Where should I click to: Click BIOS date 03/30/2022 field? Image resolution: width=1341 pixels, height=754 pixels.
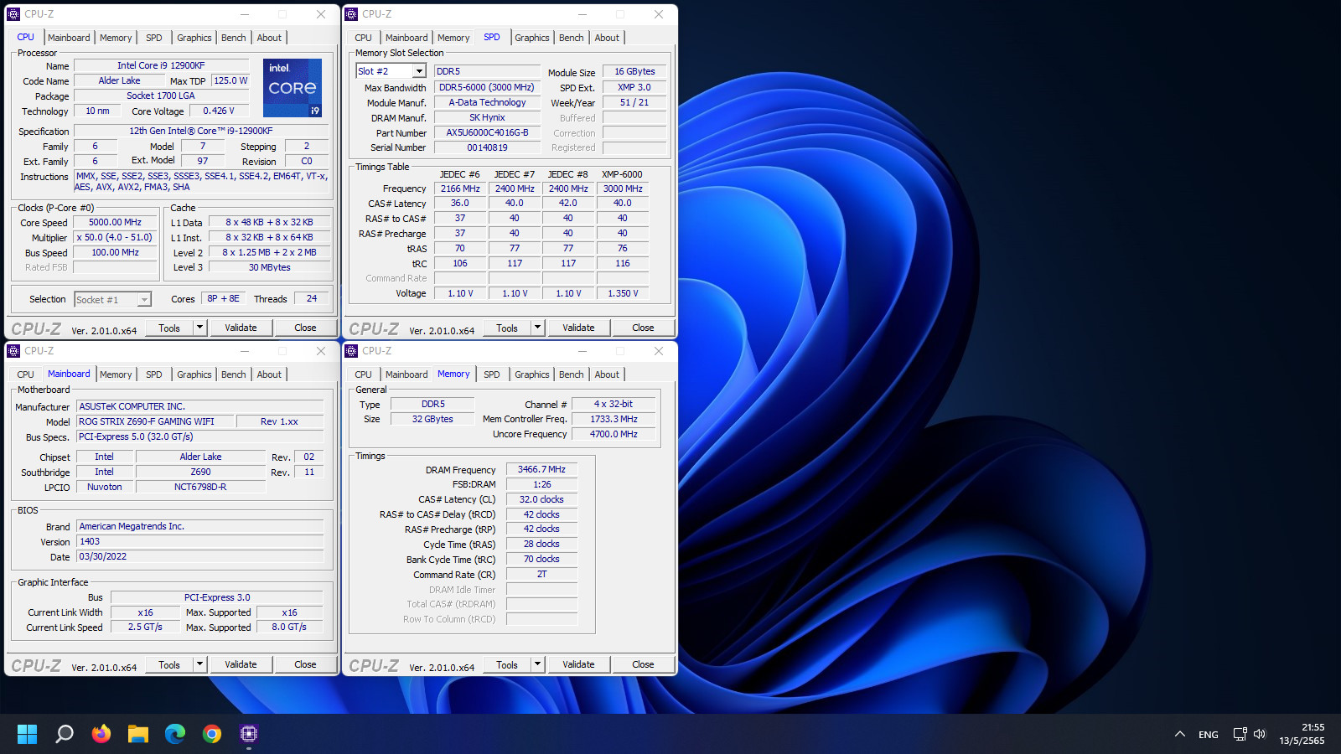click(199, 556)
